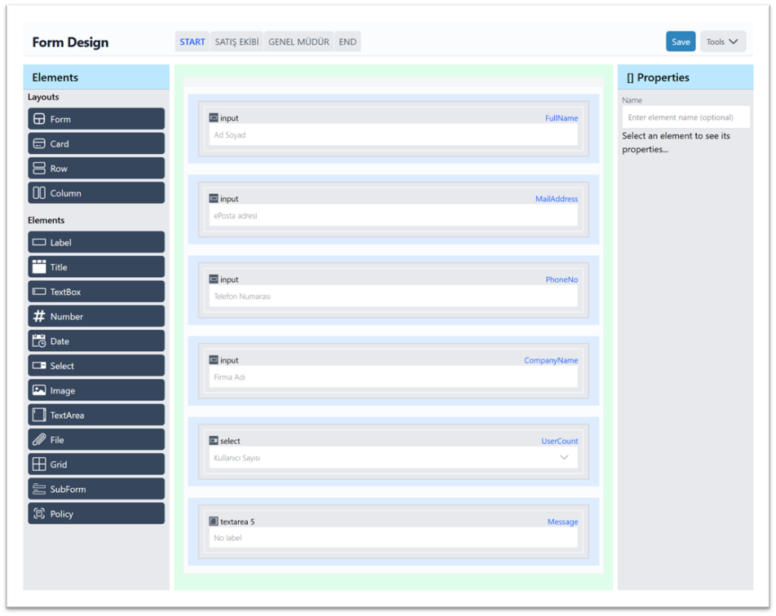
Task: Click the Form layout icon
Action: (x=39, y=119)
